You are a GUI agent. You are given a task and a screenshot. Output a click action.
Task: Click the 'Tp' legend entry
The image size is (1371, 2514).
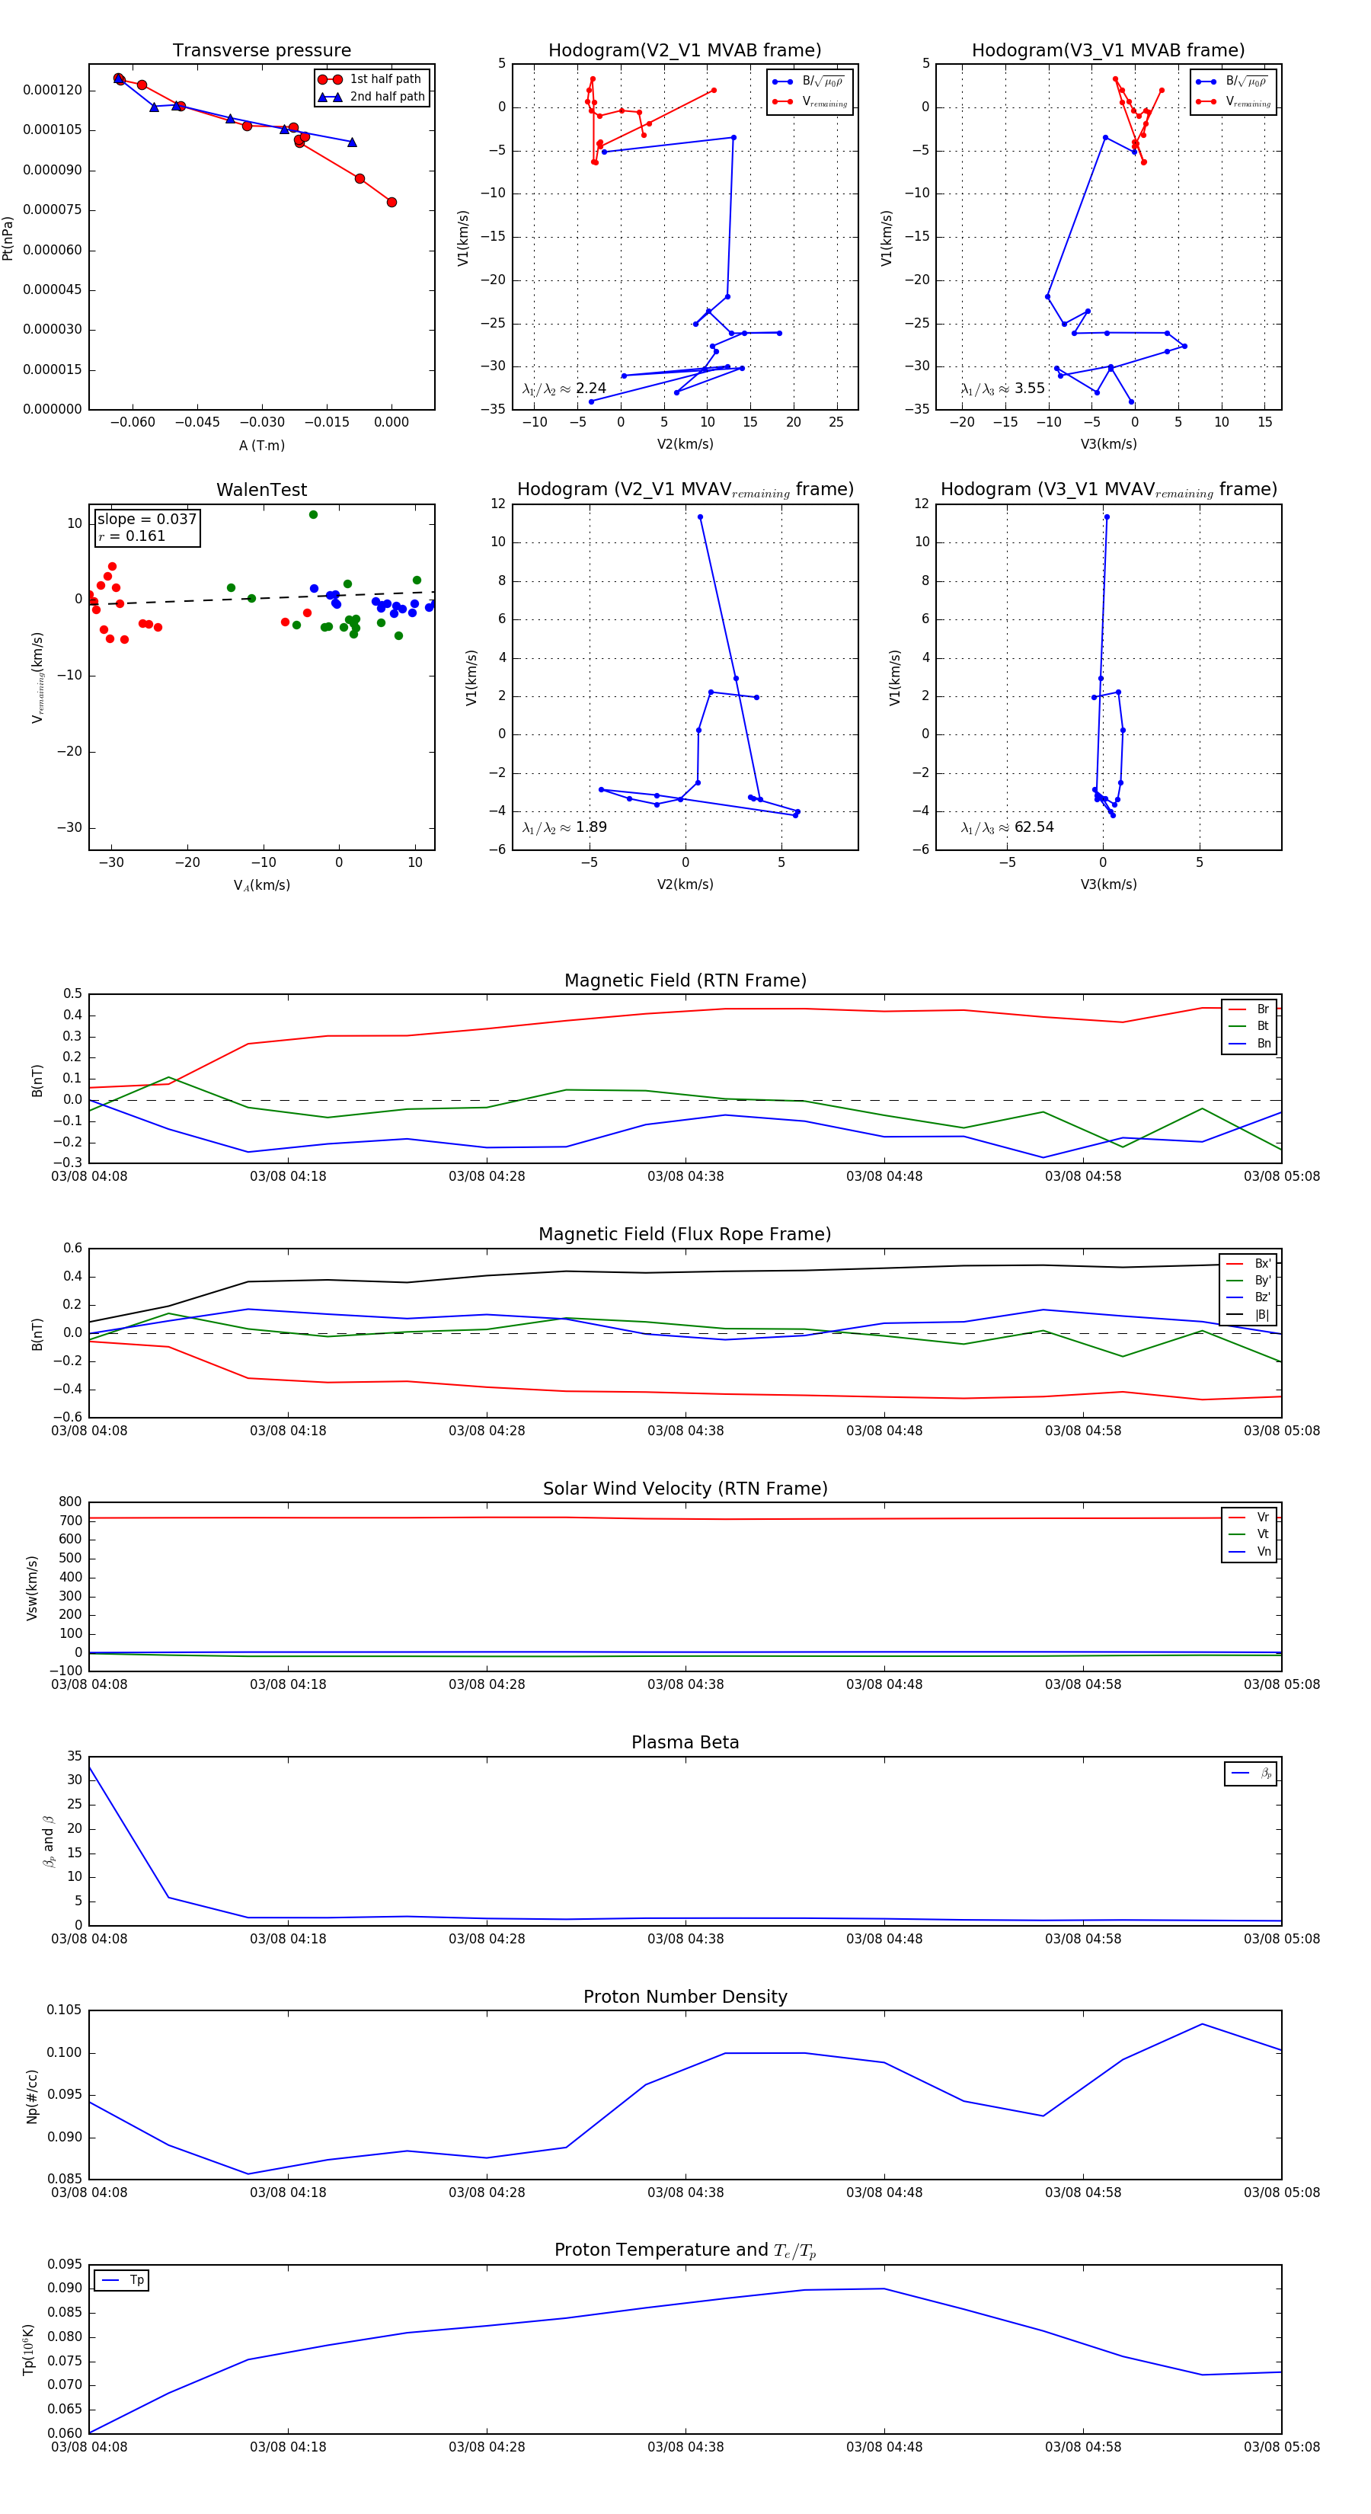[x=123, y=2280]
